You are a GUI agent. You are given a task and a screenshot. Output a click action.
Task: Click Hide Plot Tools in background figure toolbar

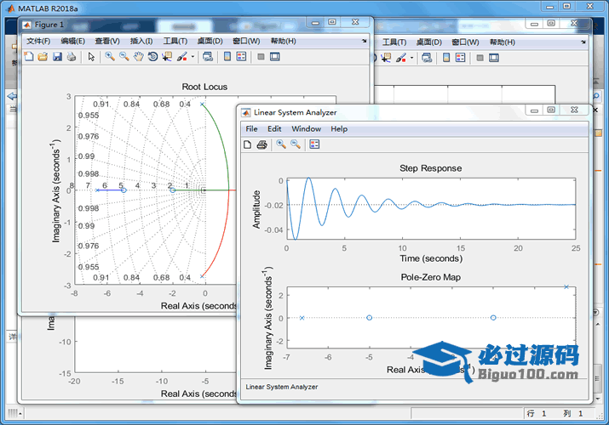(480, 58)
